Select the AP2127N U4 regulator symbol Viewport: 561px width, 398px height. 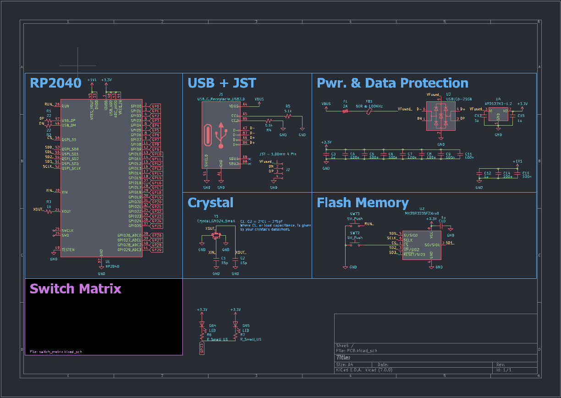(x=498, y=115)
